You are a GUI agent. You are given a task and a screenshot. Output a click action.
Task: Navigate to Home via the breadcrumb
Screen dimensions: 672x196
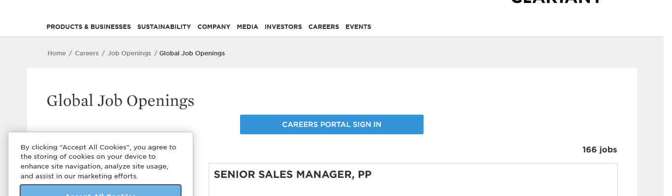point(57,53)
